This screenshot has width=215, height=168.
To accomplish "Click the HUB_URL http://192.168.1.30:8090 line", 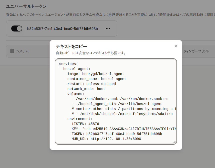I will (106, 139).
